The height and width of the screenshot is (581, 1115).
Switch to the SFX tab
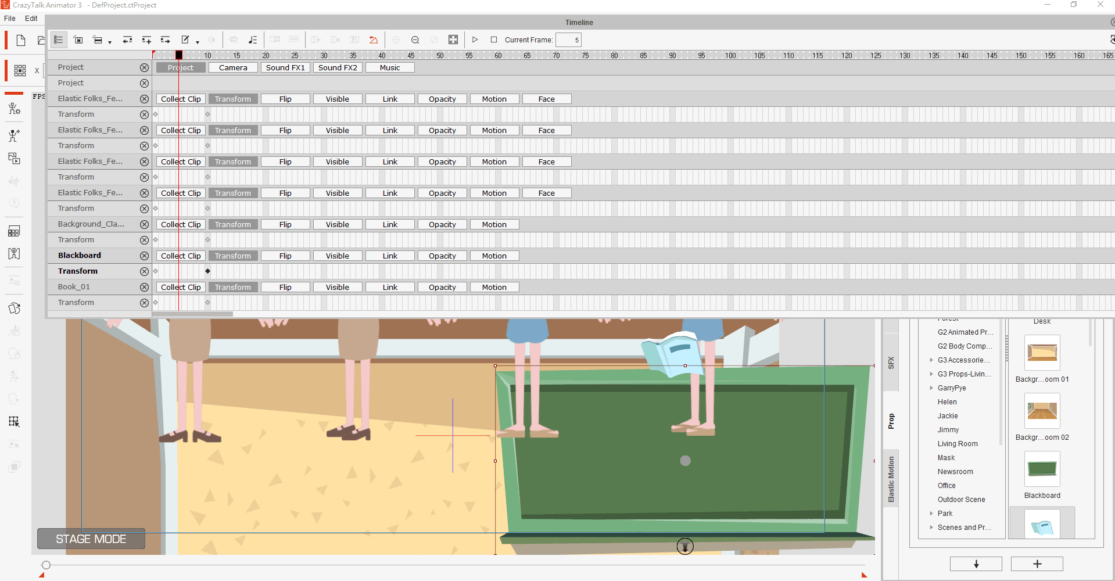pyautogui.click(x=891, y=363)
